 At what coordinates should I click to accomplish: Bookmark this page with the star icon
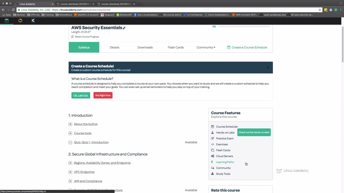point(320,10)
